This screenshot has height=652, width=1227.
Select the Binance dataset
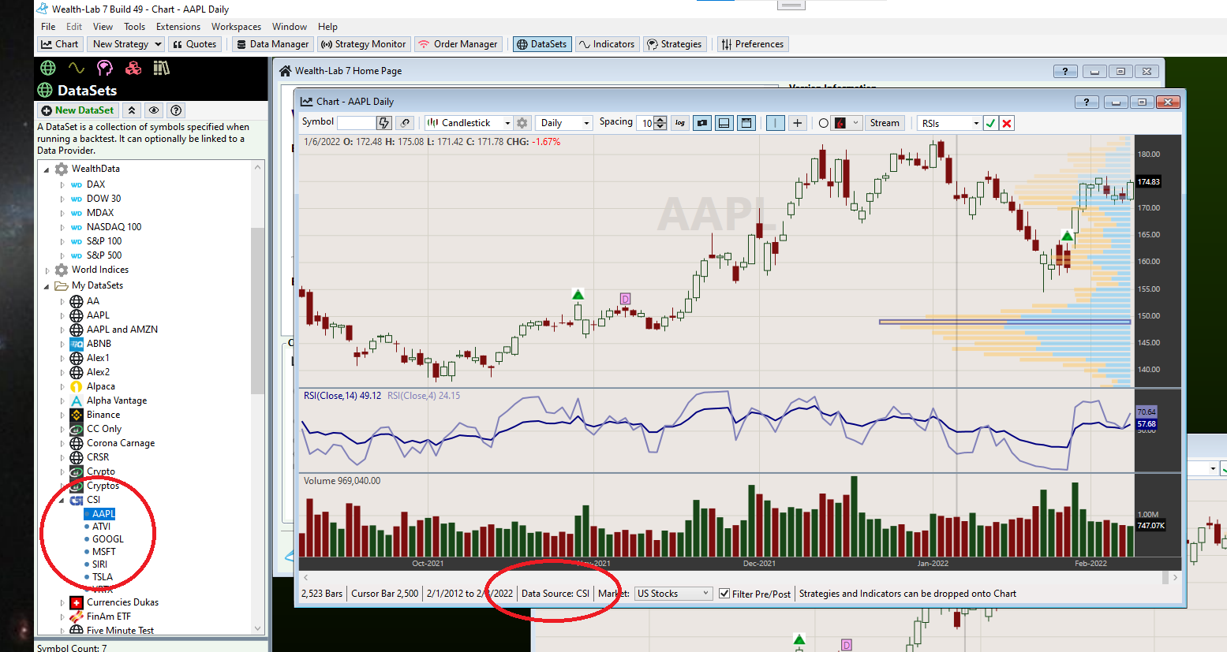coord(103,415)
